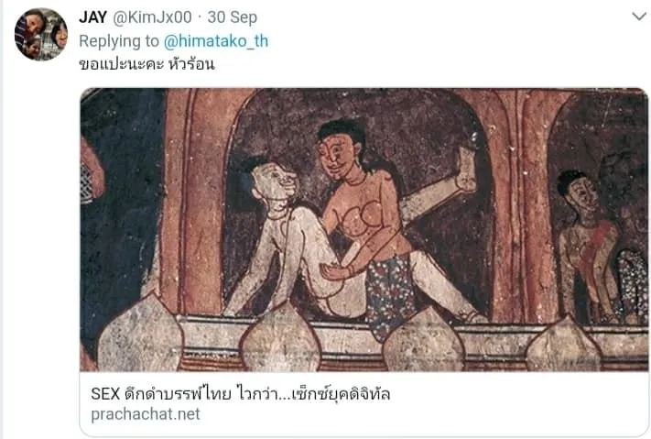Visit the @KimJx00 handle
The image size is (651, 439).
coord(152,17)
